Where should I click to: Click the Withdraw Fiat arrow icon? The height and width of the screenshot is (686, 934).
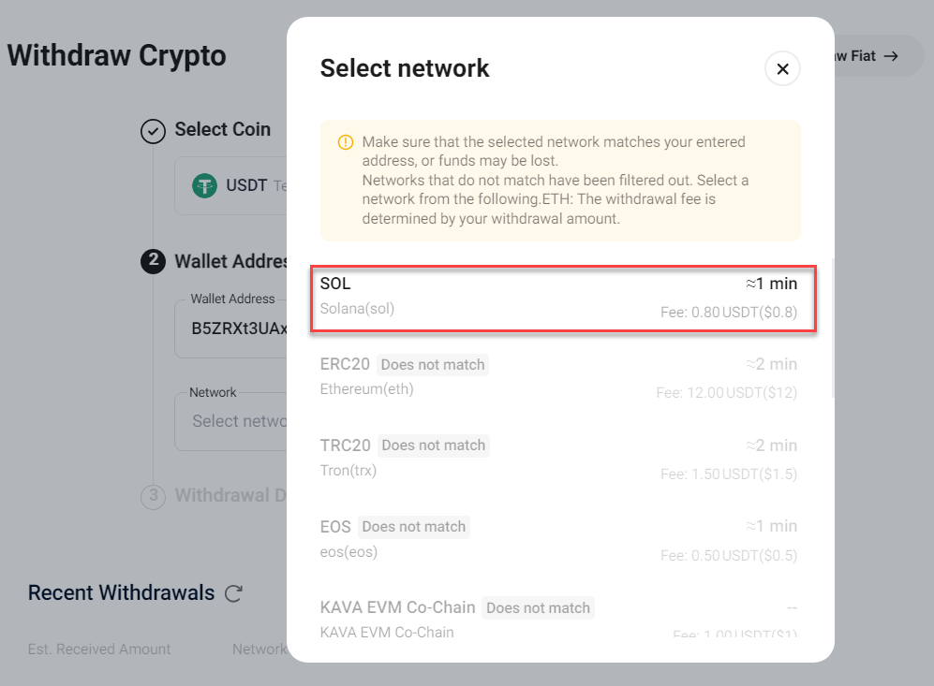[891, 56]
